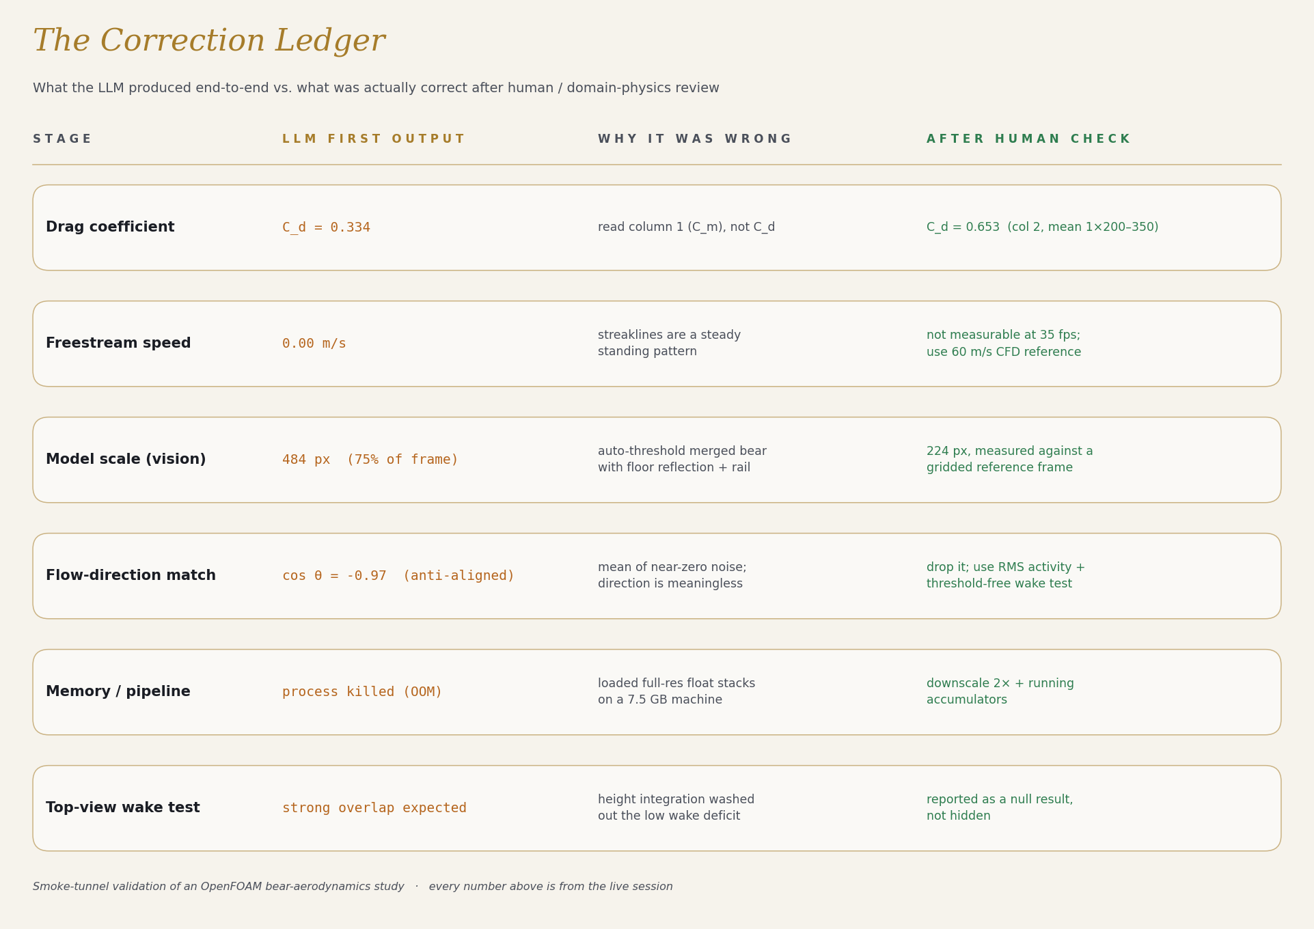This screenshot has height=929, width=1314.
Task: Select the Memory / pipeline row label
Action: click(118, 692)
